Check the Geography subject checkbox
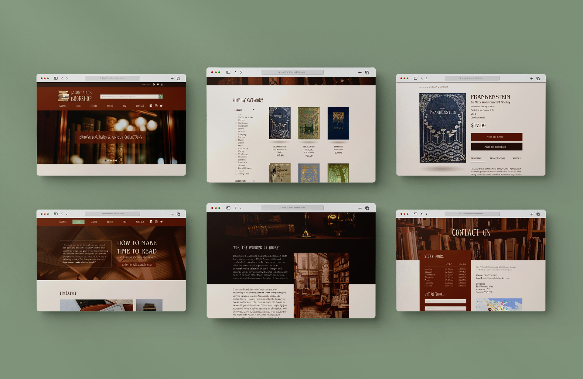The width and height of the screenshot is (583, 379). 236,126
